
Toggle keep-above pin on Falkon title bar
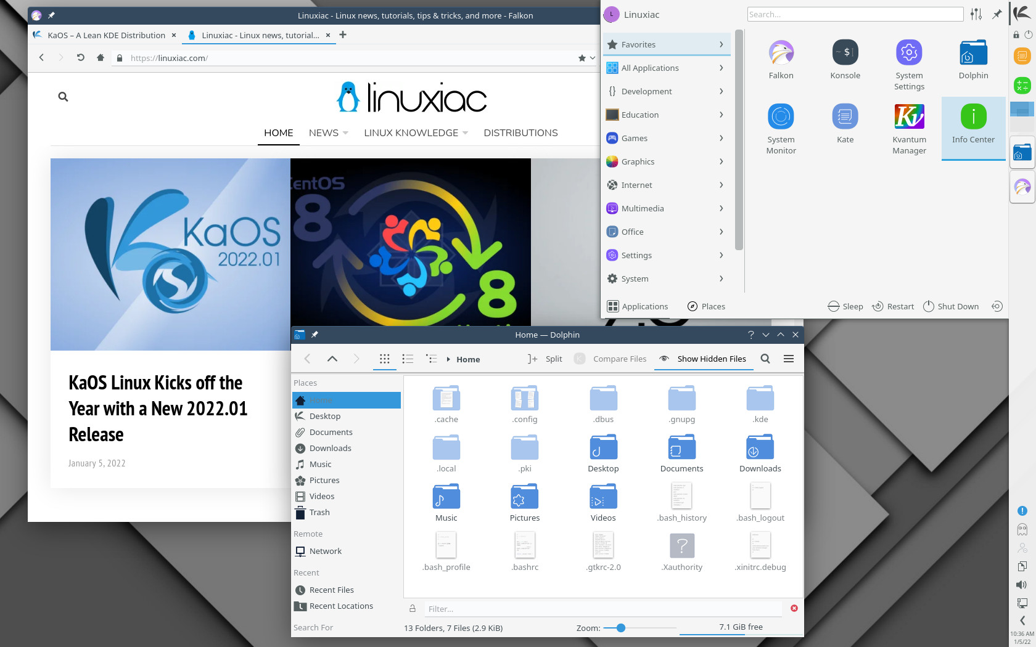pyautogui.click(x=51, y=15)
